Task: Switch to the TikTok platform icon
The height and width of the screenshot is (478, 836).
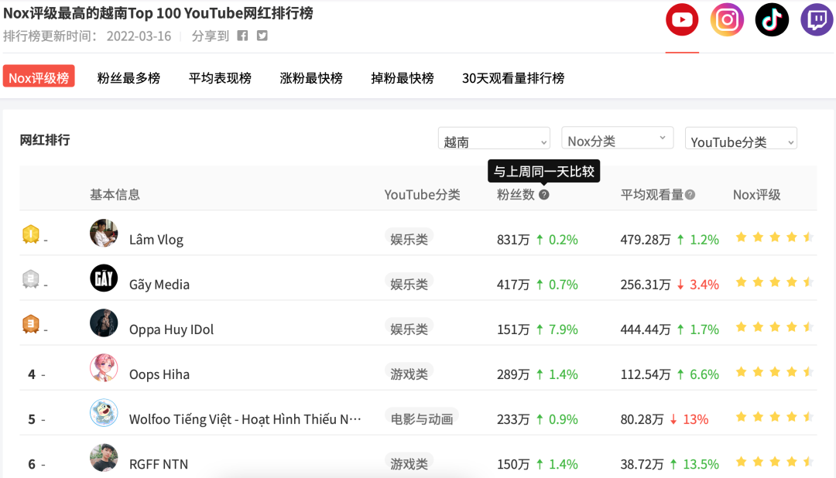Action: pyautogui.click(x=772, y=20)
